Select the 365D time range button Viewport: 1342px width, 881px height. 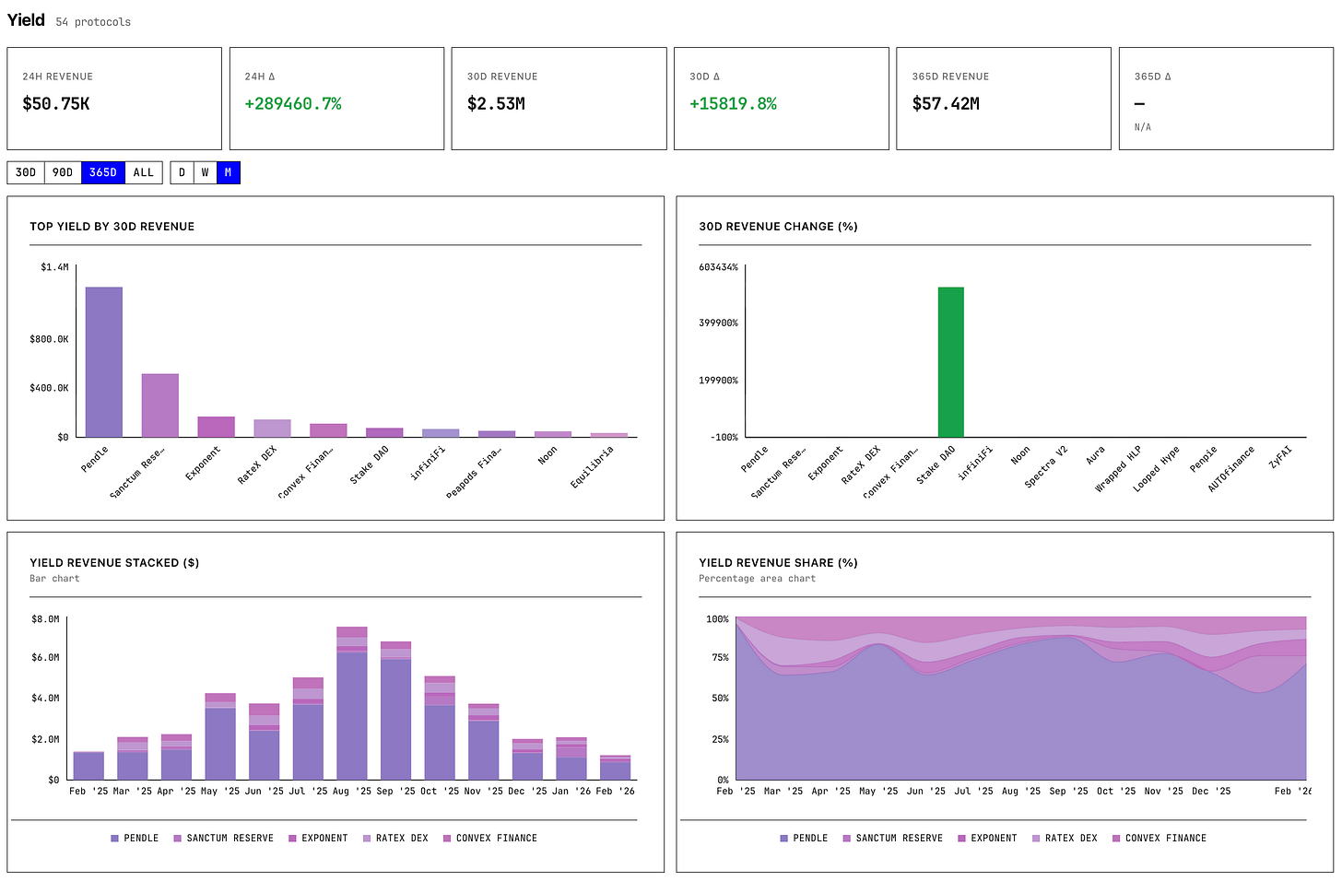103,172
